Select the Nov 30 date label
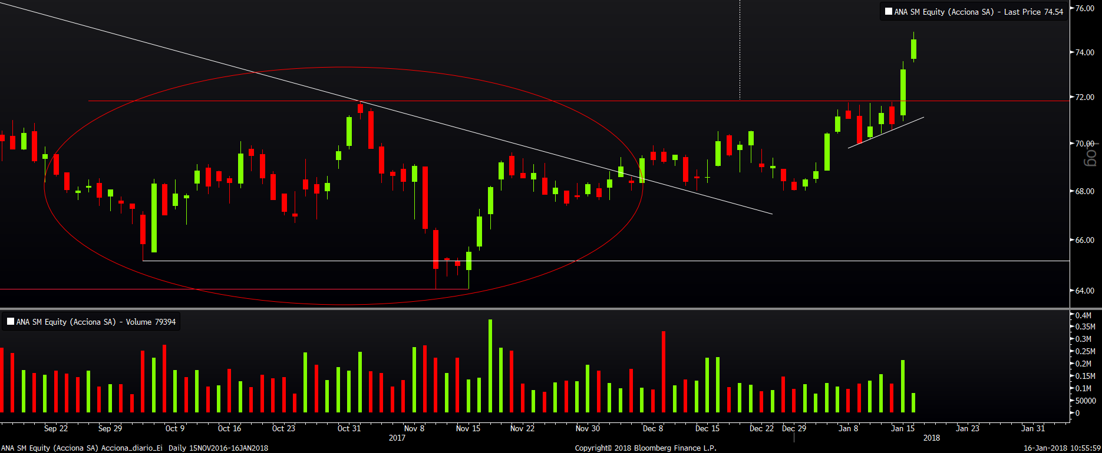 588,428
